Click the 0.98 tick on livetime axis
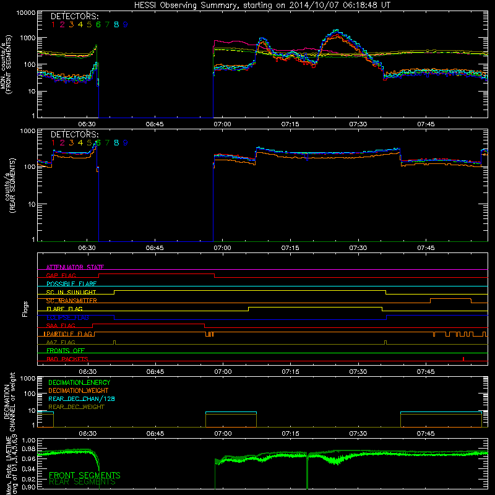The height and width of the screenshot is (495, 495). click(28, 449)
